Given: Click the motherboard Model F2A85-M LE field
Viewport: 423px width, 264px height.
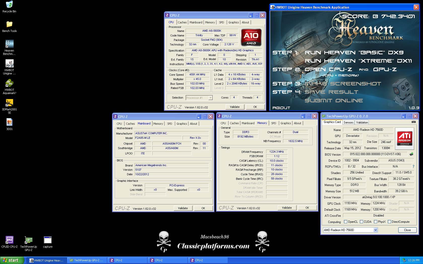Looking at the screenshot, I should point(158,138).
